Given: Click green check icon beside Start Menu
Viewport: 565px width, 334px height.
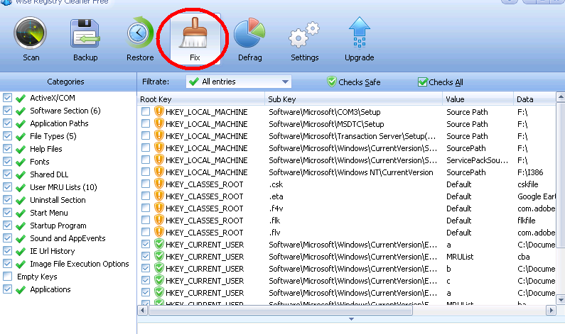Looking at the screenshot, I should pyautogui.click(x=21, y=213).
